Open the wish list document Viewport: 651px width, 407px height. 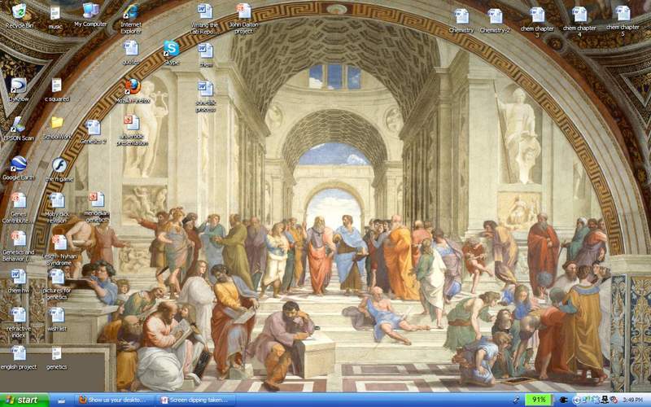(57, 319)
